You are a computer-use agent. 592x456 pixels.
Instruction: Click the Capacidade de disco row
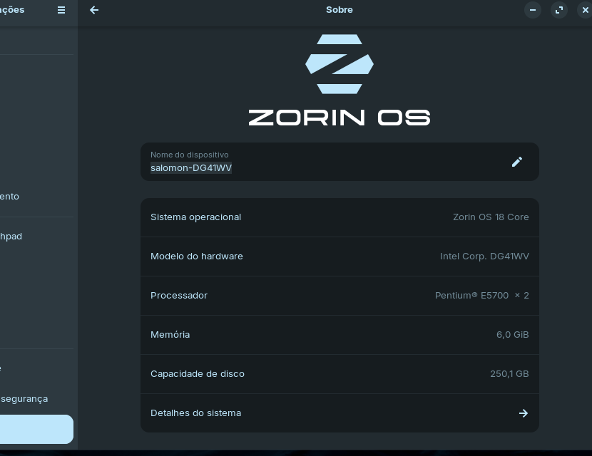click(340, 374)
